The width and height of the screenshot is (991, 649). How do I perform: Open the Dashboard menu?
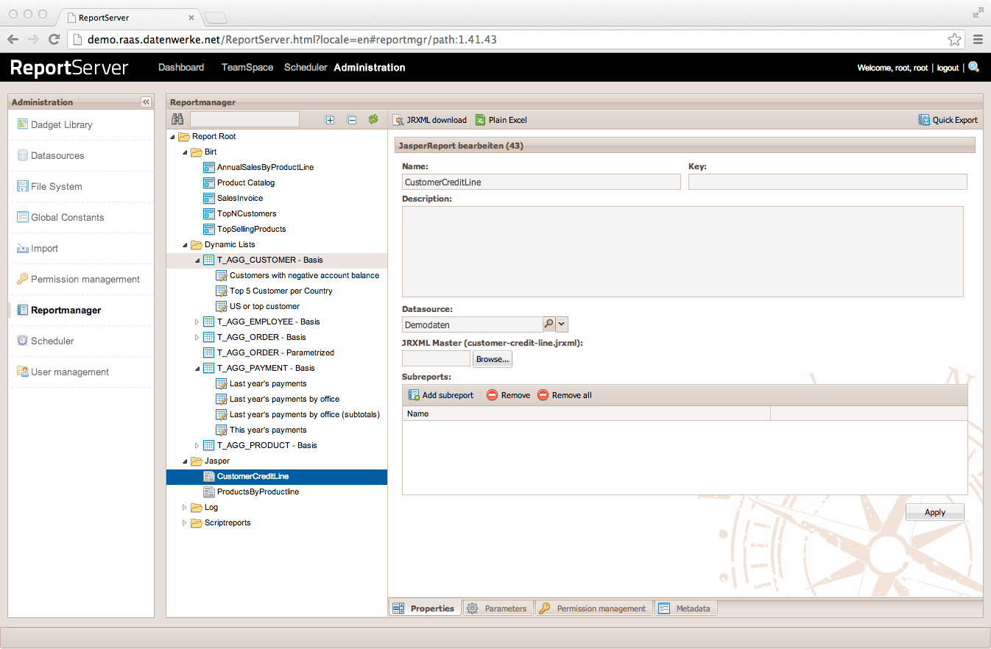click(x=181, y=67)
